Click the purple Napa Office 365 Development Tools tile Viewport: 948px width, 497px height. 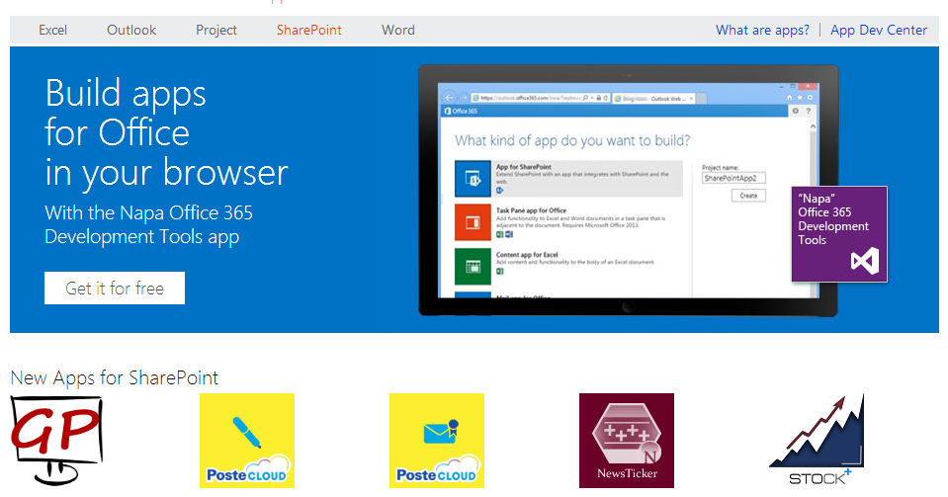pyautogui.click(x=839, y=234)
